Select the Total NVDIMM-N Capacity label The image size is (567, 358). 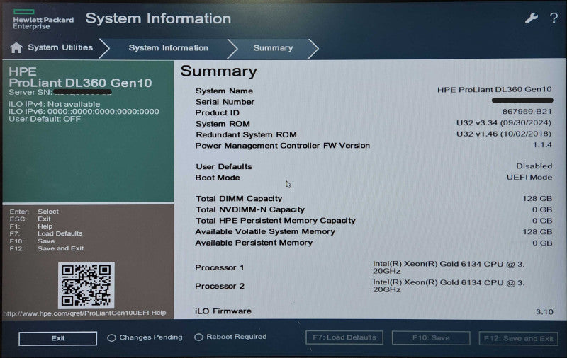pyautogui.click(x=250, y=209)
